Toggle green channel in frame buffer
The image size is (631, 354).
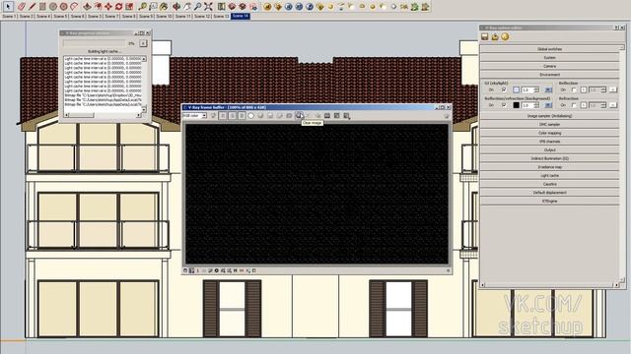pyautogui.click(x=233, y=116)
